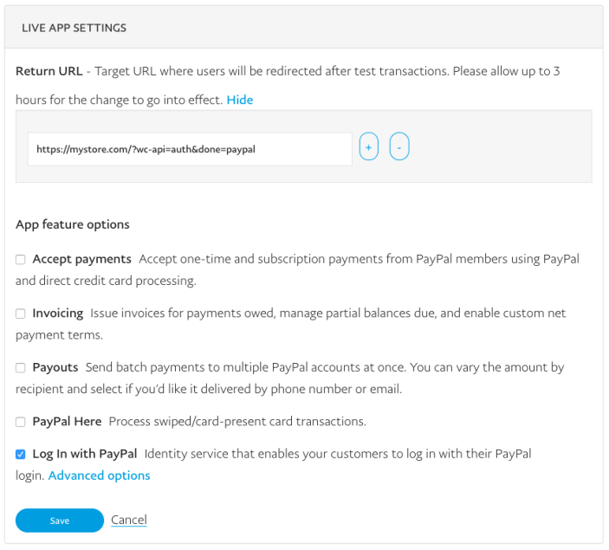Remove the Return URL with minus icon
609x550 pixels.
pos(399,146)
